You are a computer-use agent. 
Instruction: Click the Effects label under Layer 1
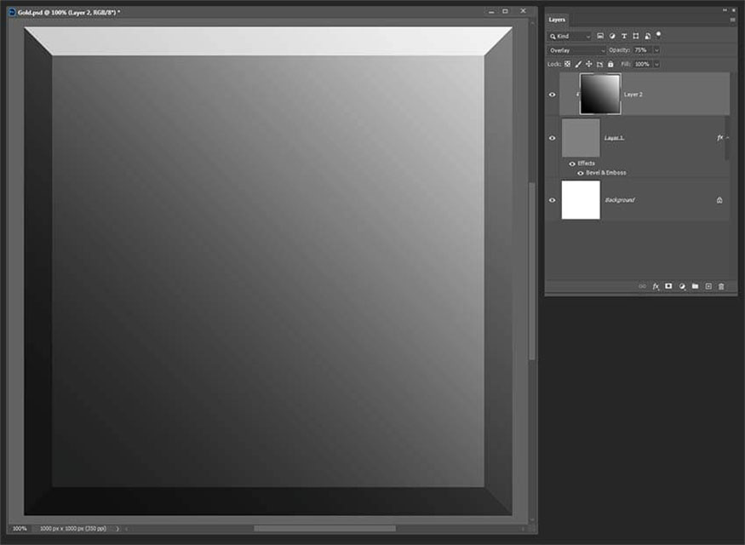(x=586, y=163)
